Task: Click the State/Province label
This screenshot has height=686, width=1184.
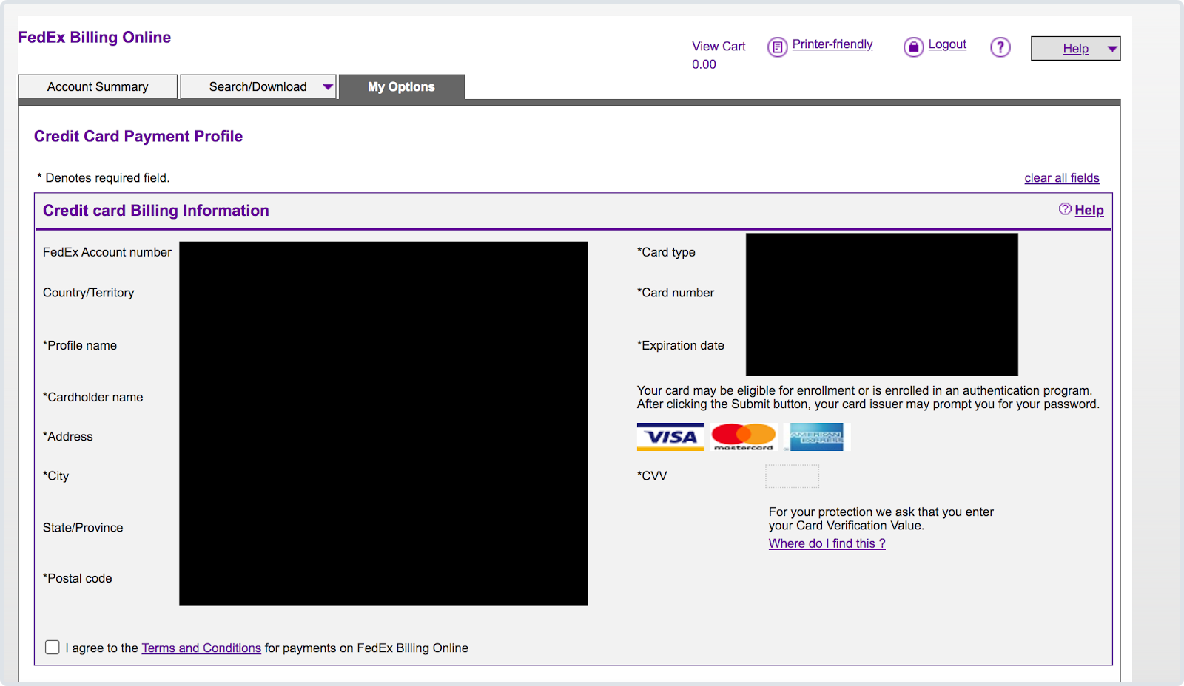Action: pyautogui.click(x=83, y=528)
